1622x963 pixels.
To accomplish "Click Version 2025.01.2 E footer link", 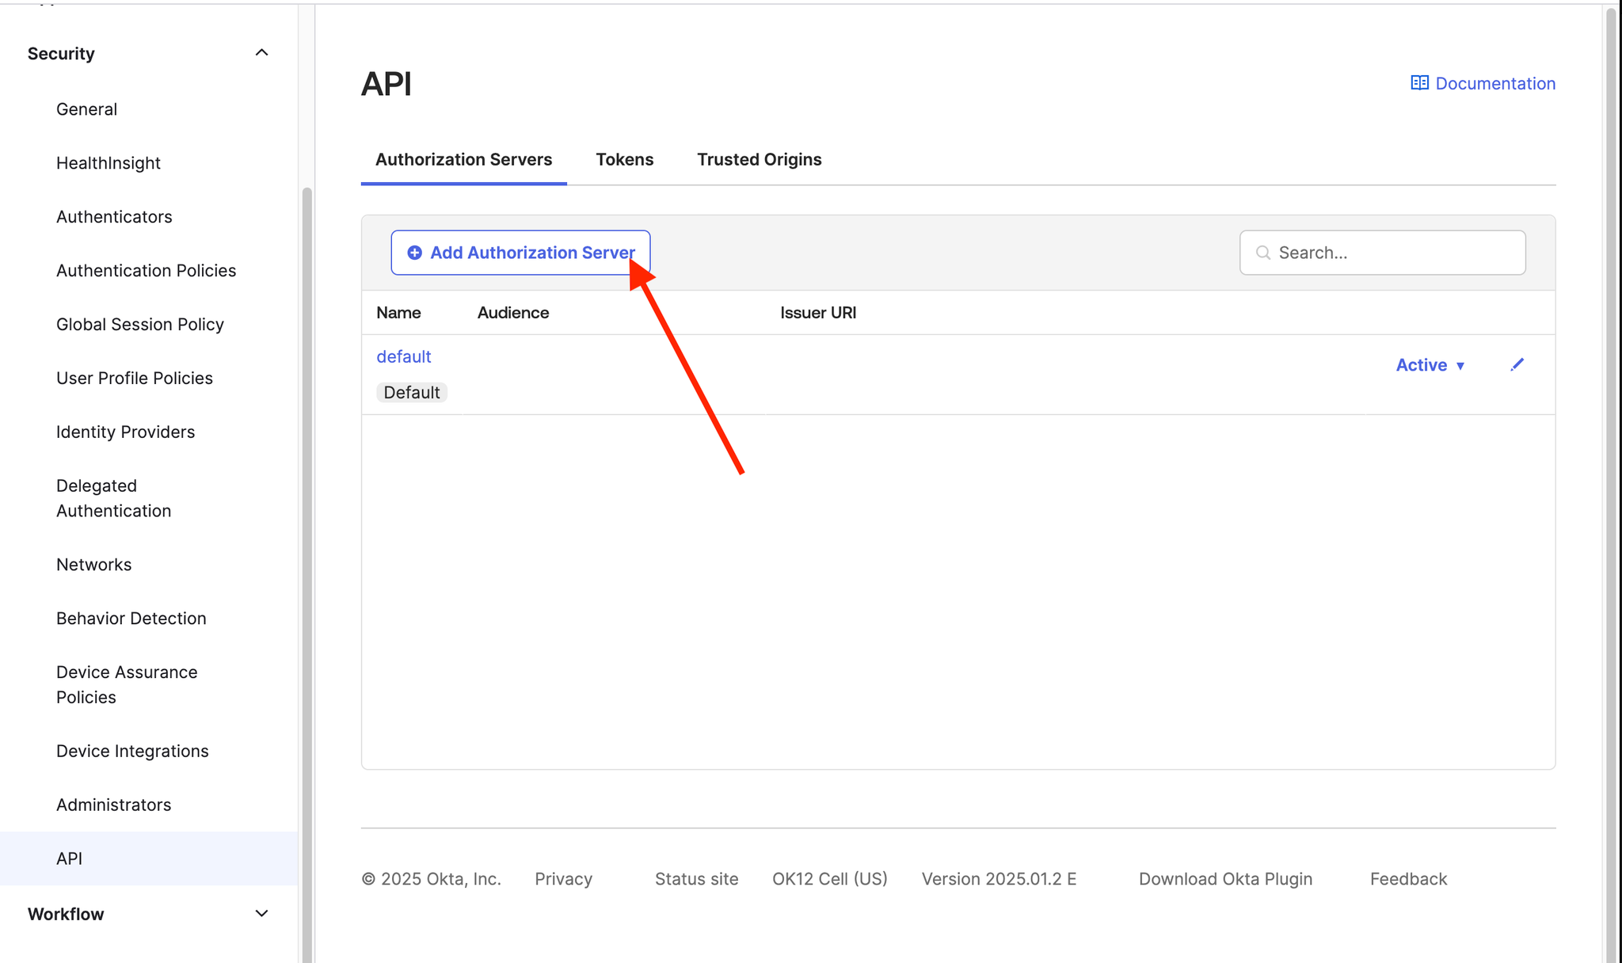I will click(999, 879).
